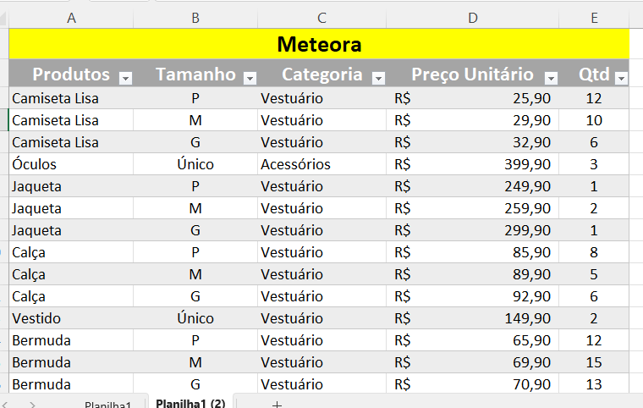Image resolution: width=643 pixels, height=408 pixels.
Task: Click the Qtd filter arrow
Action: [x=621, y=78]
